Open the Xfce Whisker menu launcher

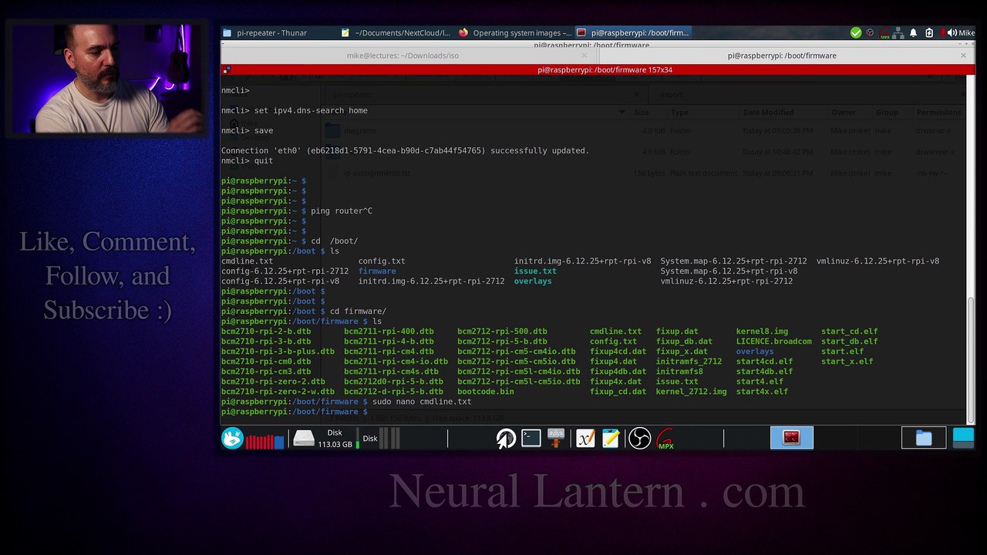[232, 439]
